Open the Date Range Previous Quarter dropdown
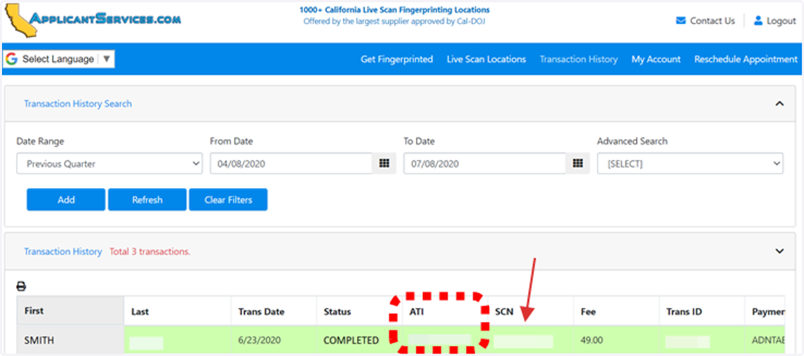 (109, 163)
